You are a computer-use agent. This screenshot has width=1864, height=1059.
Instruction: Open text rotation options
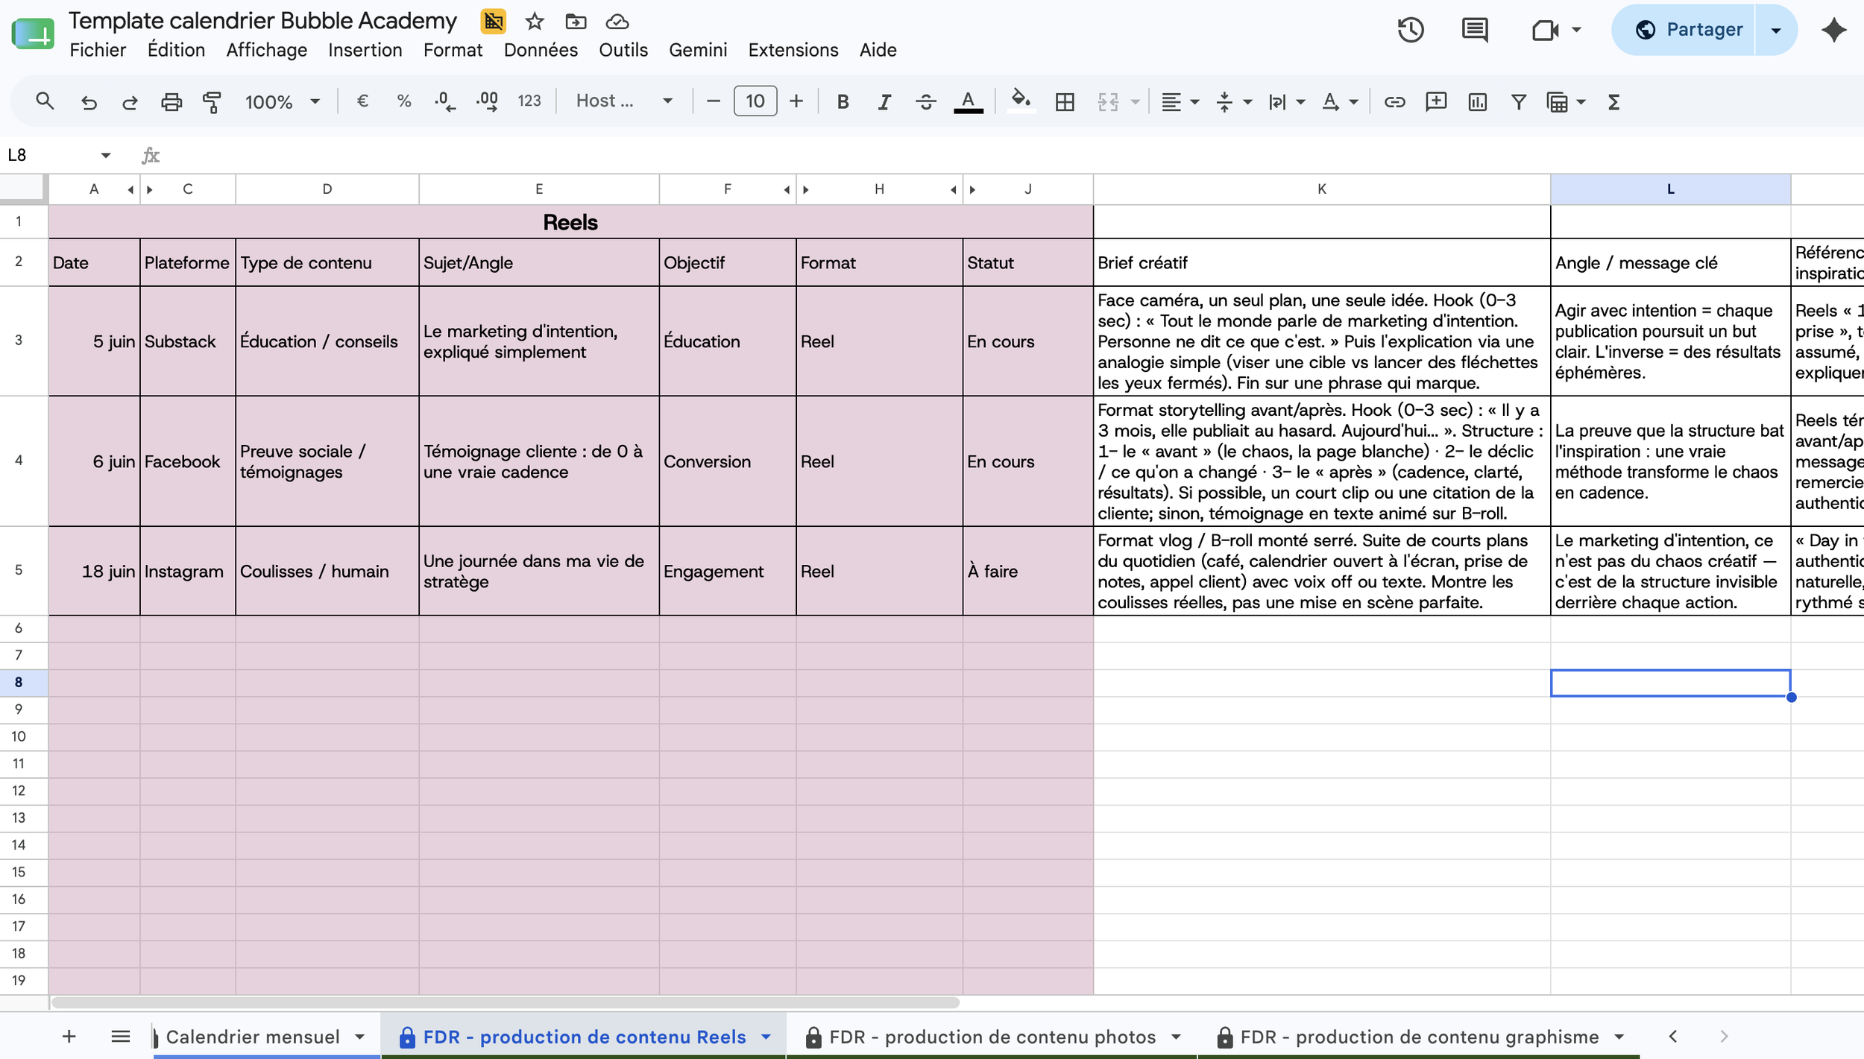click(x=1340, y=101)
